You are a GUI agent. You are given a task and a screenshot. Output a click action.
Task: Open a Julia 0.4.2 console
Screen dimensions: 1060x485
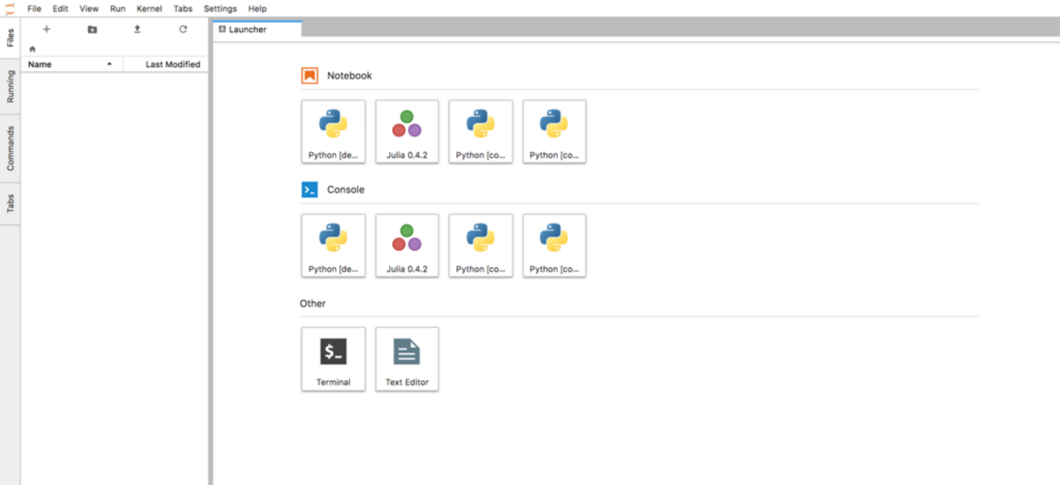(x=406, y=245)
